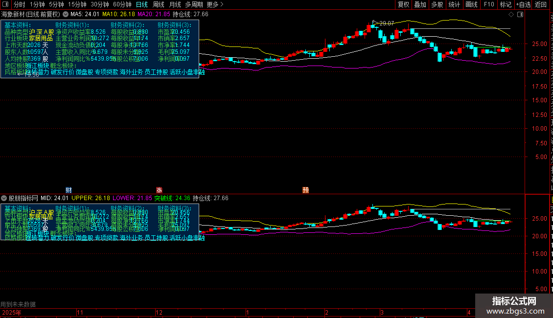This screenshot has height=318, width=553.
Task: Click the UPPER: 26.18 value
Action: 91,198
